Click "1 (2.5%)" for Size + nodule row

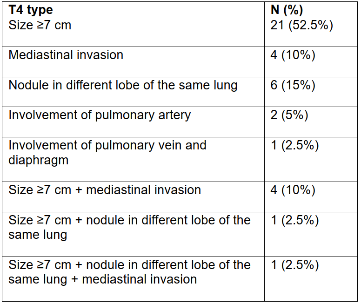point(294,220)
